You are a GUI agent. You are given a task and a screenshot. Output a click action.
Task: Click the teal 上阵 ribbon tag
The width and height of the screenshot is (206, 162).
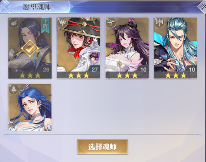tap(45, 25)
